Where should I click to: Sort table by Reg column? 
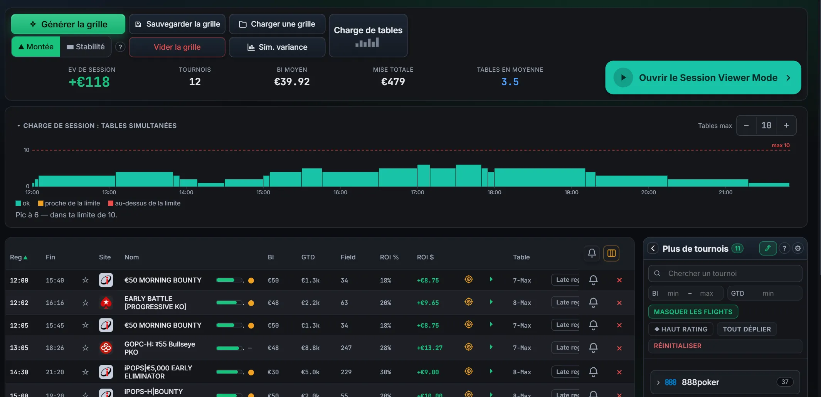click(19, 257)
